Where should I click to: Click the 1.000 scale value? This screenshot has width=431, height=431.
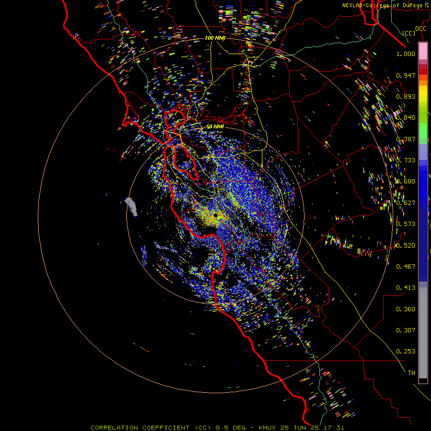coord(406,54)
